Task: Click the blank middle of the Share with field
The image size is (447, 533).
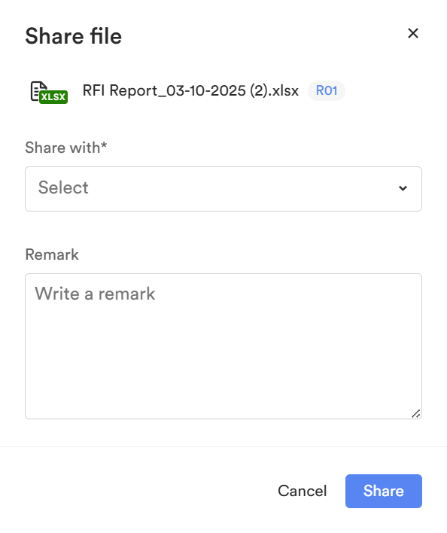Action: [238, 189]
